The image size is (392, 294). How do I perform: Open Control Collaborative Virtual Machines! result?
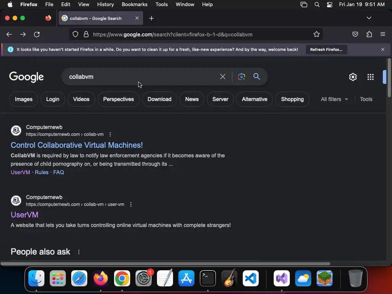(x=77, y=145)
